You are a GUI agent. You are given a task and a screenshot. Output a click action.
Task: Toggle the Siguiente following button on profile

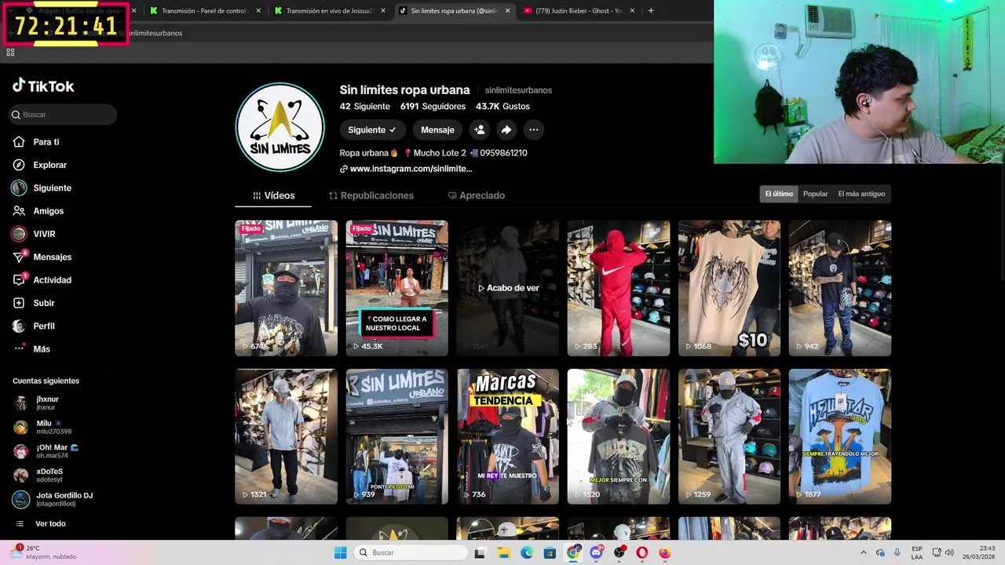pyautogui.click(x=372, y=129)
